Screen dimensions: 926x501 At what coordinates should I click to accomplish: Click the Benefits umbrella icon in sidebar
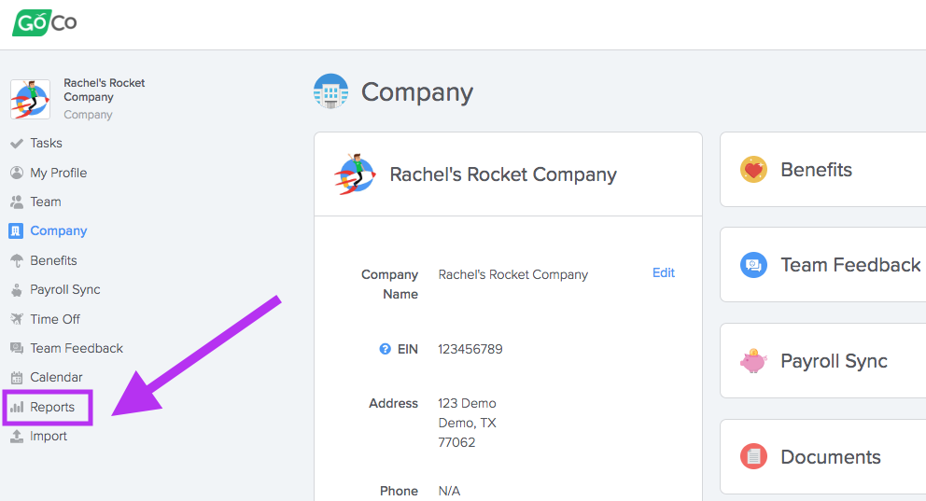[x=17, y=260]
